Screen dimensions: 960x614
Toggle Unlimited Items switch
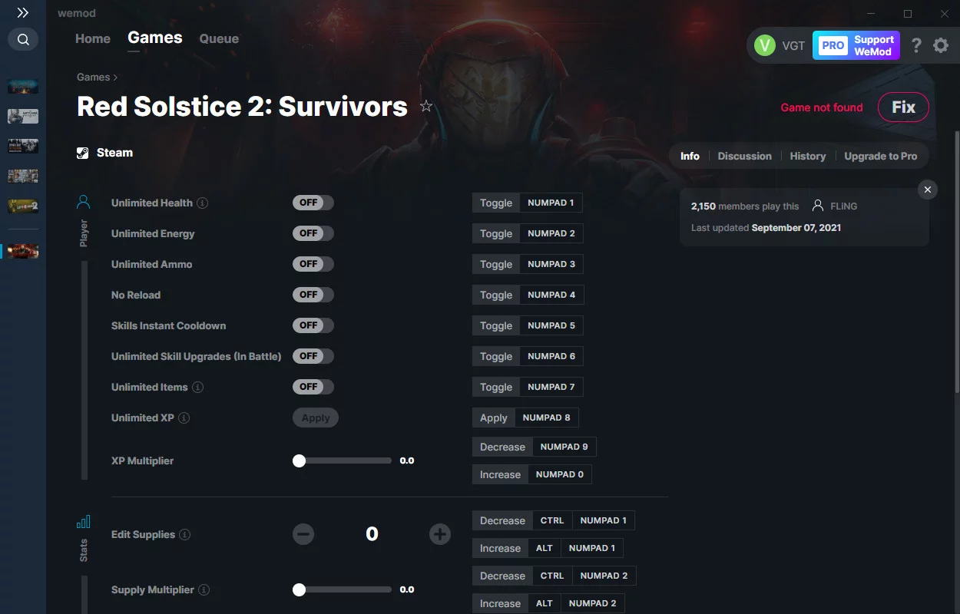click(313, 387)
